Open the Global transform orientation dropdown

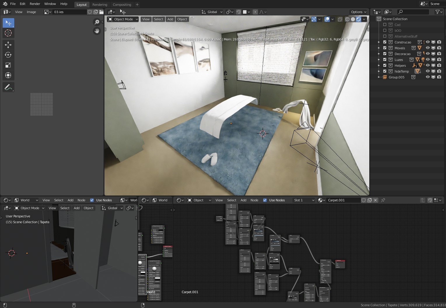click(212, 12)
